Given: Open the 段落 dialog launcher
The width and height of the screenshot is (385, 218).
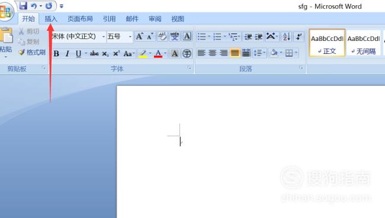Looking at the screenshot, I should [x=301, y=68].
